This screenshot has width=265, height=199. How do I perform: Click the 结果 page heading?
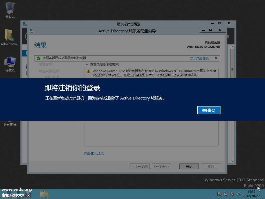pyautogui.click(x=40, y=45)
